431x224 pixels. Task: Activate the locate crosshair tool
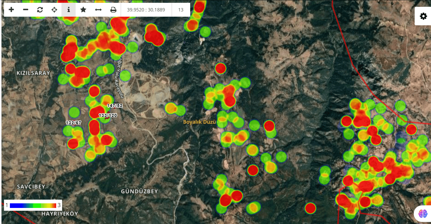click(x=54, y=10)
